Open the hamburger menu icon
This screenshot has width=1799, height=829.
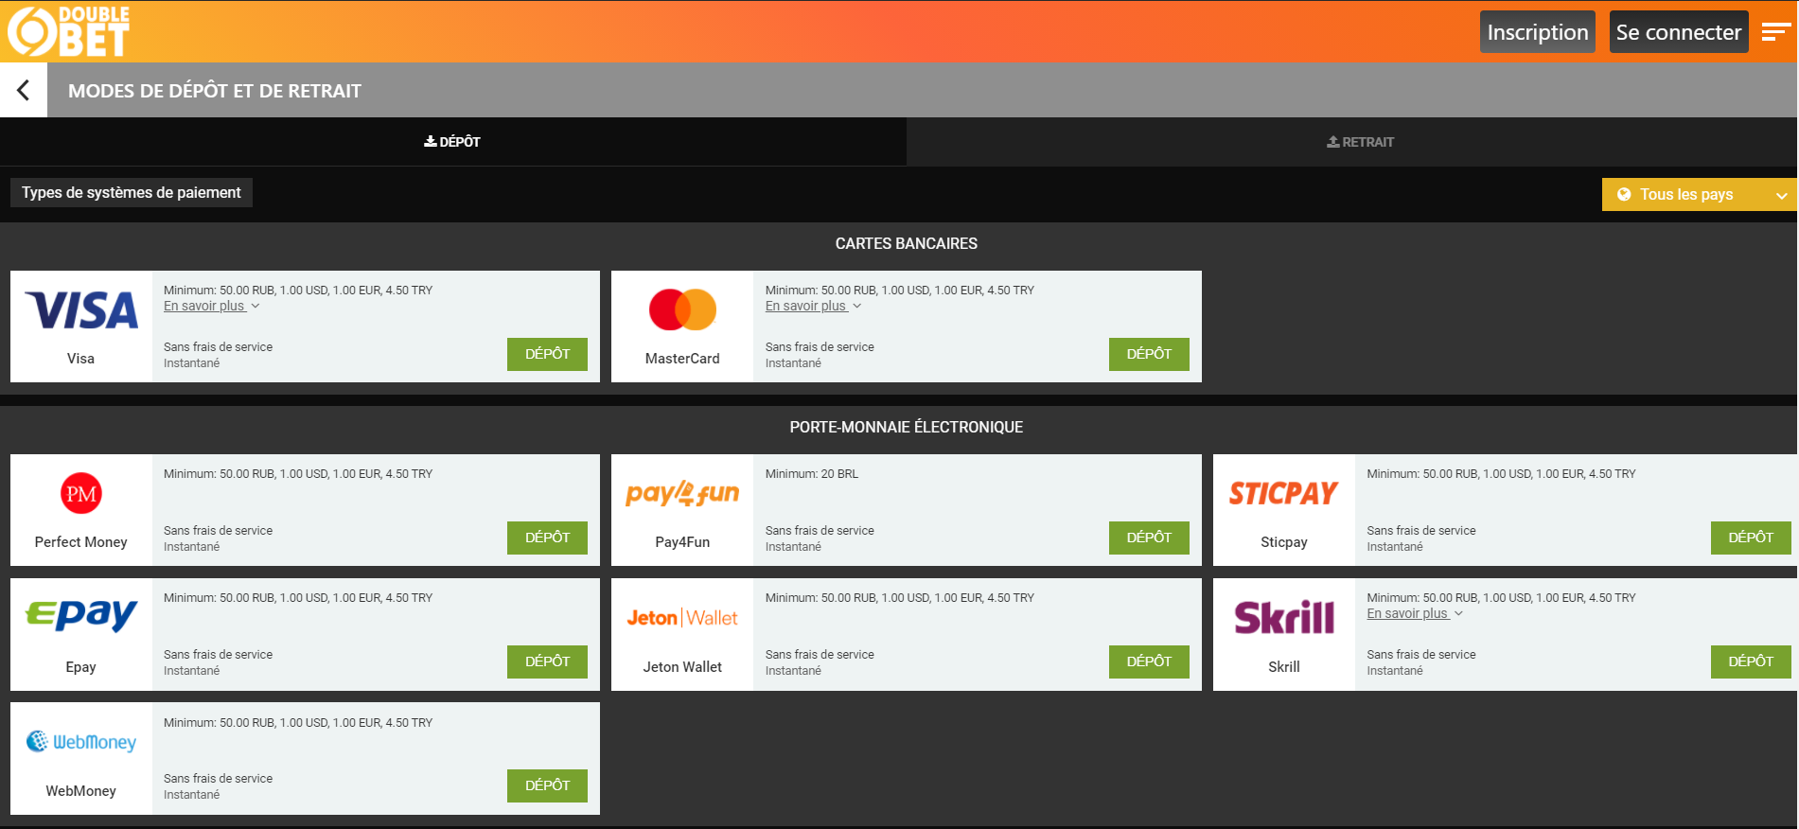[1775, 32]
